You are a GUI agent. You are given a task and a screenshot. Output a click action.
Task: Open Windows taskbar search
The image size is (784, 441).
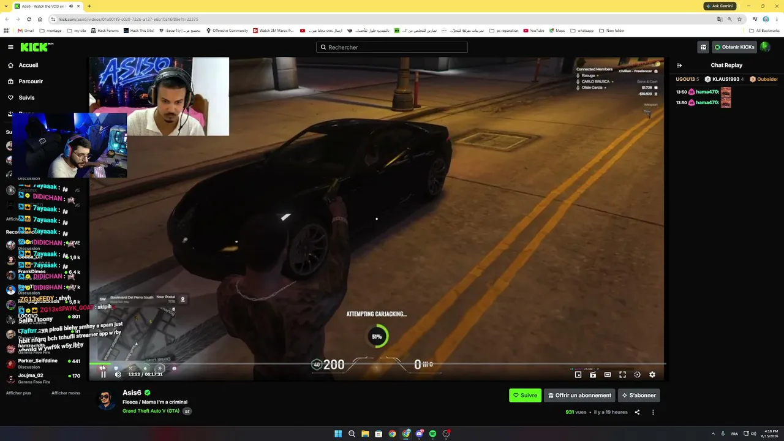coord(352,434)
